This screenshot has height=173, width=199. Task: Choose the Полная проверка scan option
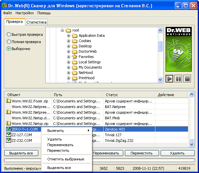(9, 42)
